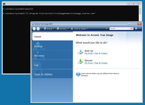
Task: Click the blue info bubble icon
Action: pyautogui.click(x=78, y=74)
